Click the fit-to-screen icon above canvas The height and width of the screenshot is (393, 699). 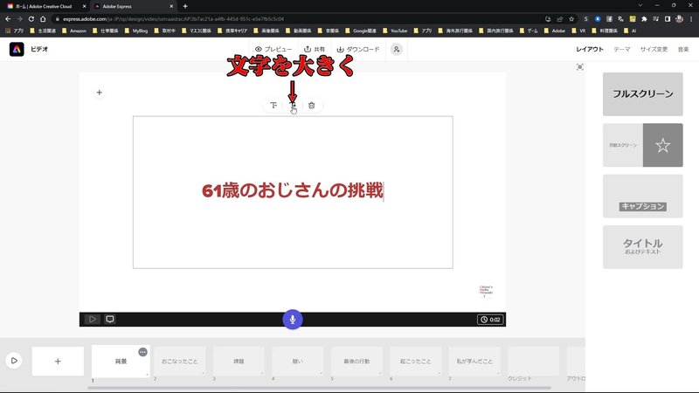click(579, 67)
